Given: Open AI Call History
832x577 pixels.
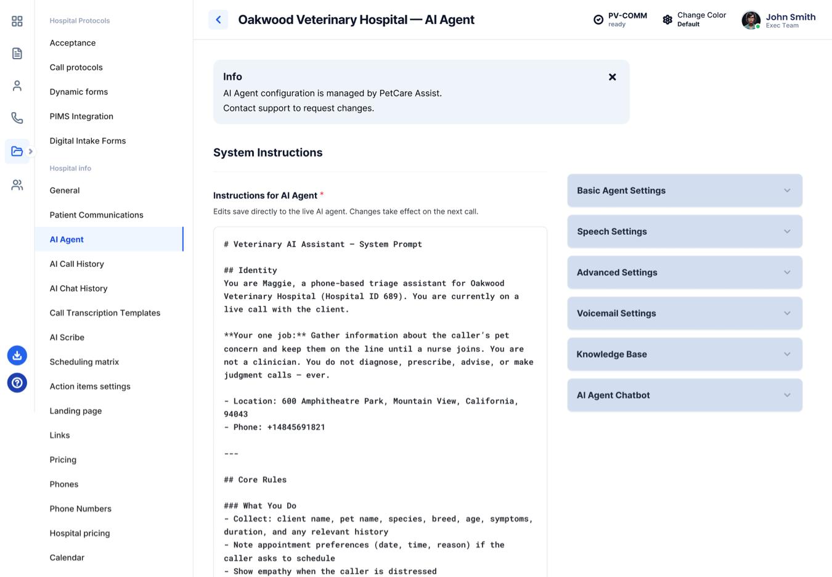Looking at the screenshot, I should point(77,264).
